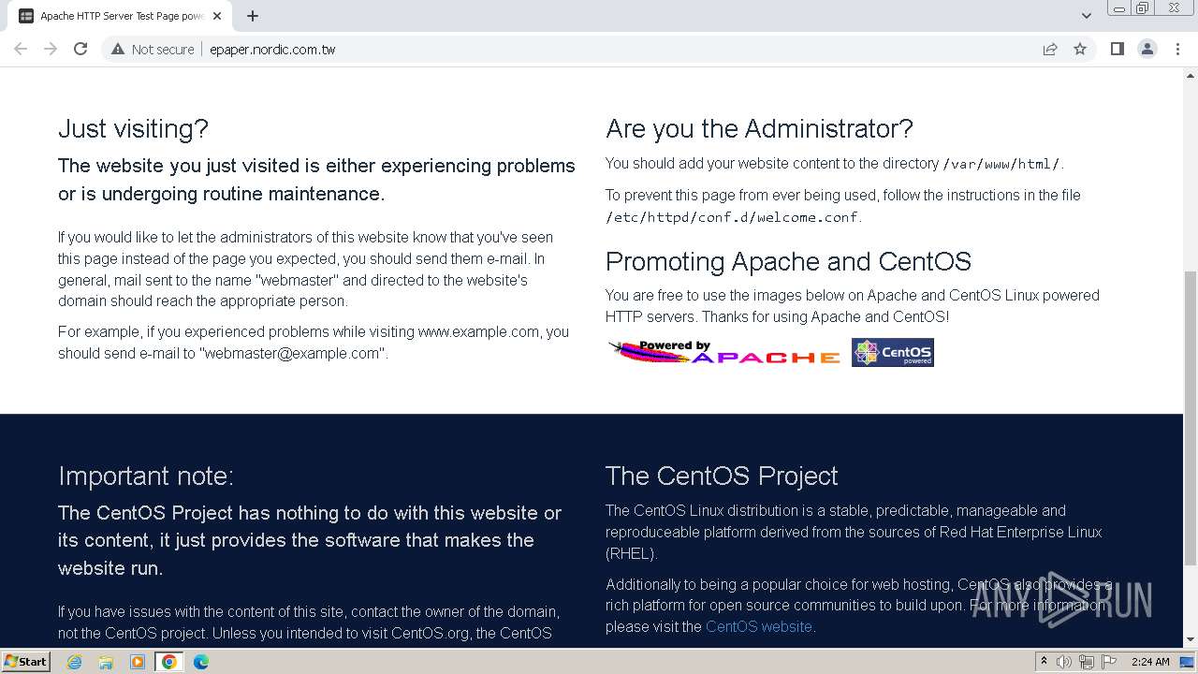Screen dimensions: 1198x674
Task: Restore down the Chrome window
Action: [1143, 8]
